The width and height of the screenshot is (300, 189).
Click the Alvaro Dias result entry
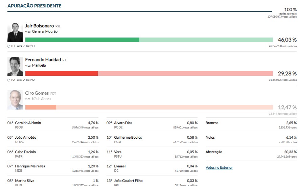pyautogui.click(x=123, y=123)
